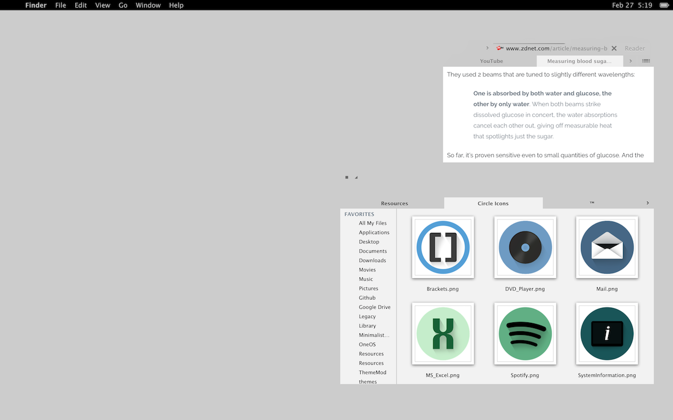Open All My Files in the sidebar
673x420 pixels.
[x=373, y=223]
